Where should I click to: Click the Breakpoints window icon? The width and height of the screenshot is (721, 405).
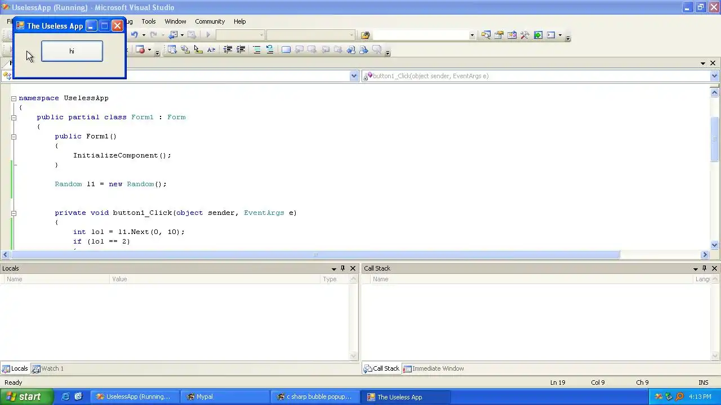(x=141, y=49)
